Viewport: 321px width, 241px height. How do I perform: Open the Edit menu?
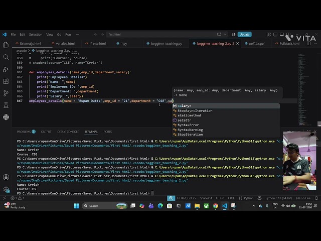click(22, 35)
